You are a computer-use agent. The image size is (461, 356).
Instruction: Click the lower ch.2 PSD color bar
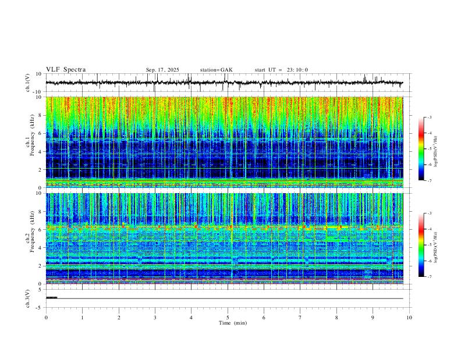pyautogui.click(x=421, y=245)
